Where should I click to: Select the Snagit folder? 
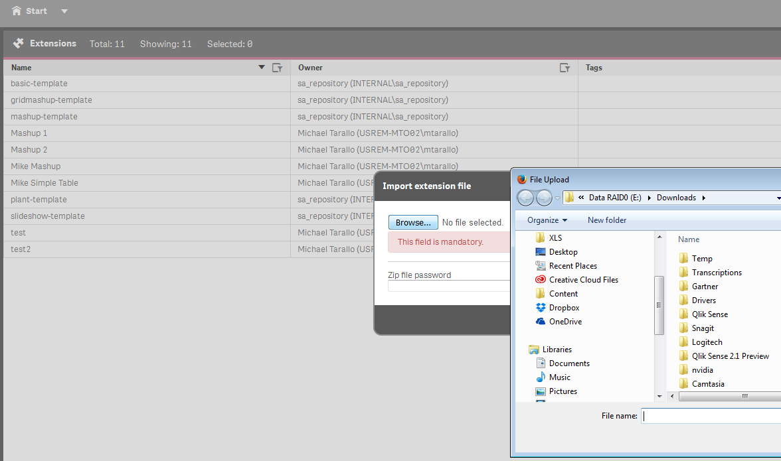[x=696, y=328]
